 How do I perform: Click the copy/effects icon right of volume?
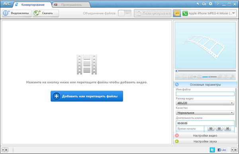click(x=219, y=77)
